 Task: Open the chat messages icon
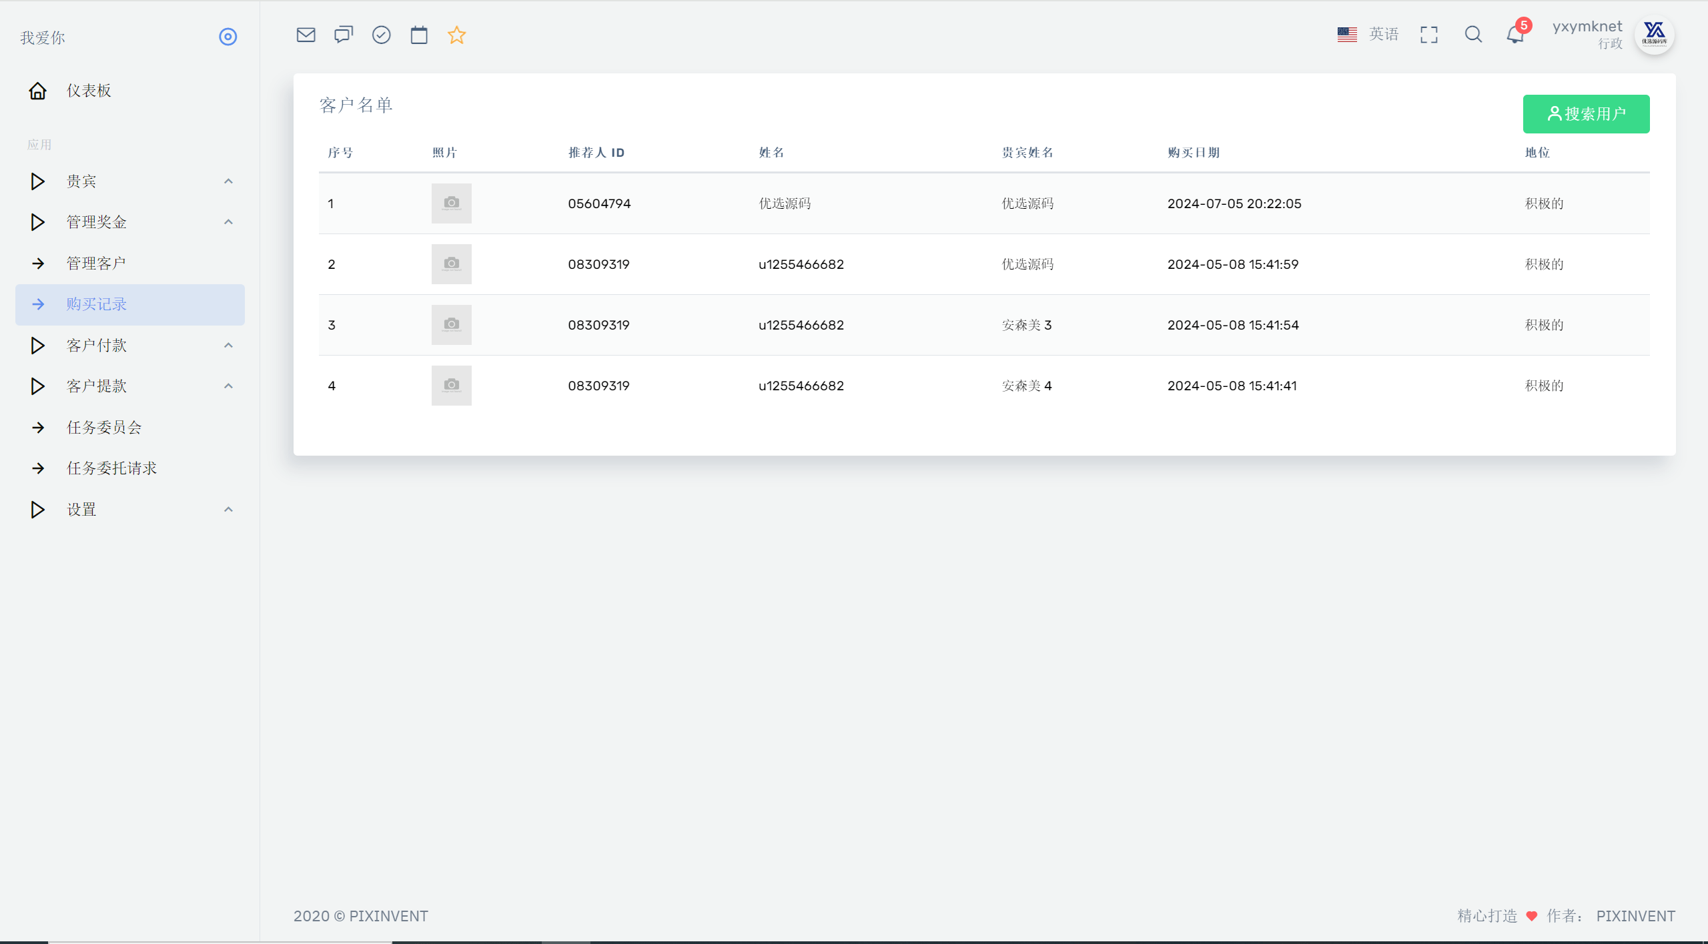[x=344, y=35]
